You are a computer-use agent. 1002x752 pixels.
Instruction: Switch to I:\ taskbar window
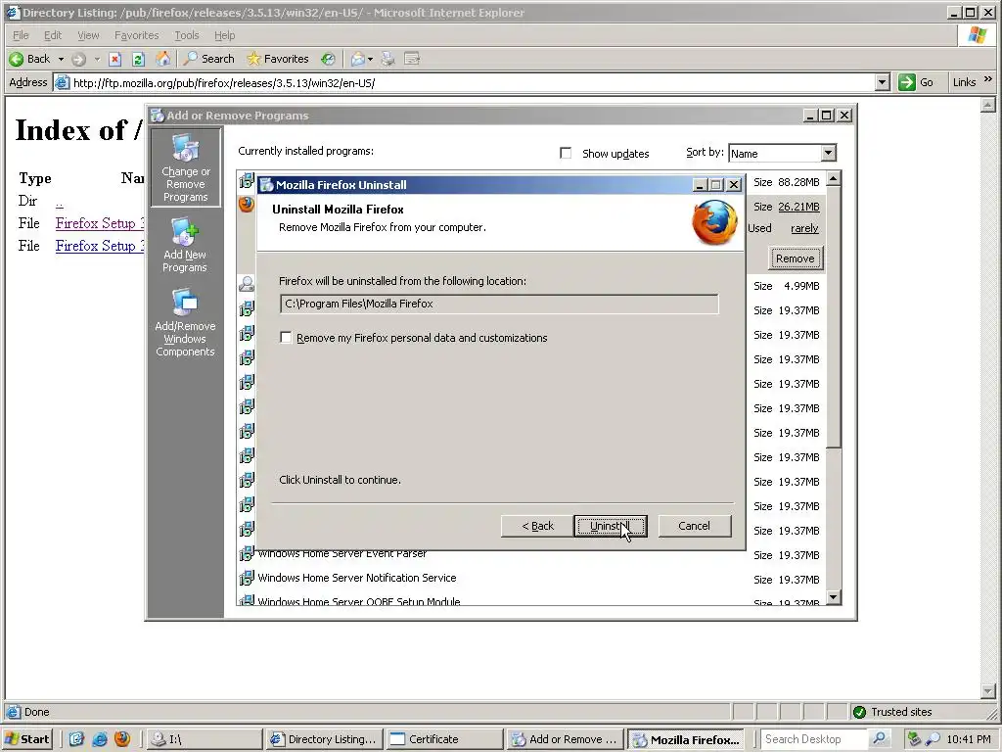(205, 739)
